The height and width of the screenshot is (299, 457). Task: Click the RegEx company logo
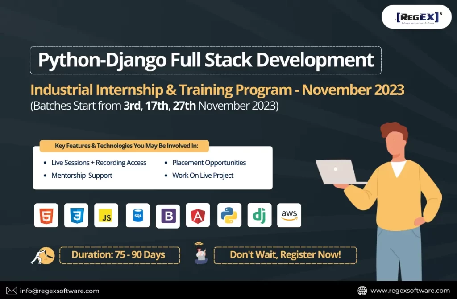(x=416, y=17)
